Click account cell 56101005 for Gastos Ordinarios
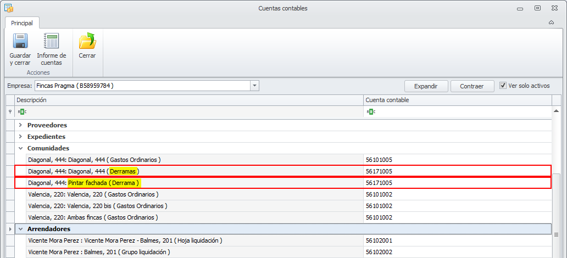 click(458, 159)
